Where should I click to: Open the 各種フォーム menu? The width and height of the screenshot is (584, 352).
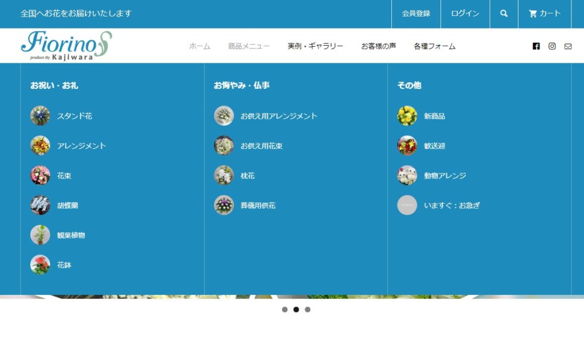pos(435,46)
